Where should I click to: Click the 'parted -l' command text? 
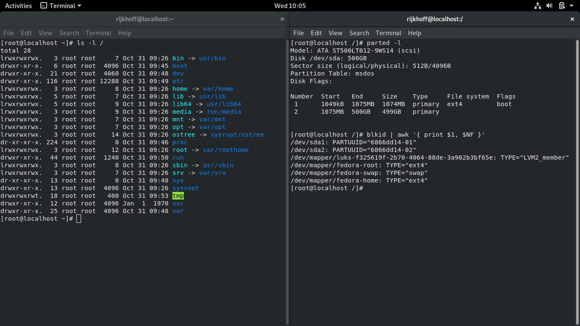[x=384, y=43]
